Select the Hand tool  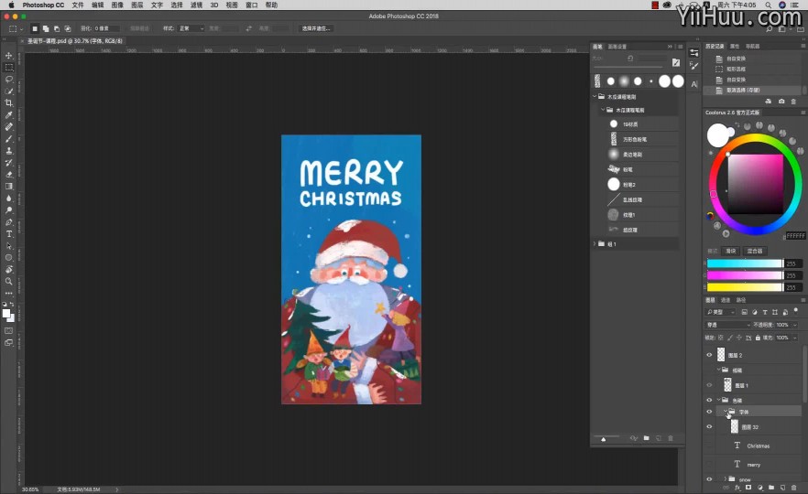tap(9, 269)
